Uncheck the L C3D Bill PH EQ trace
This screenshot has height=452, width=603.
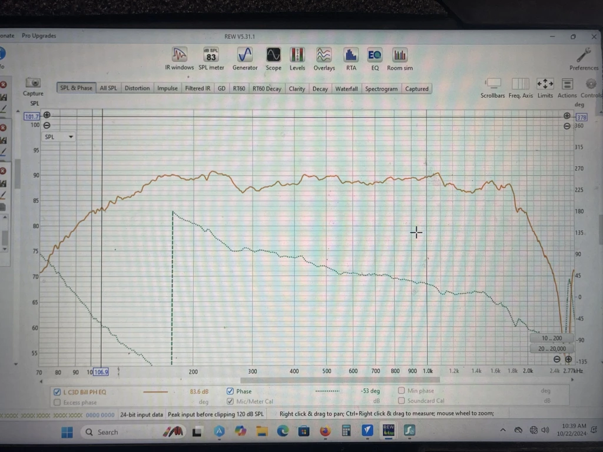pos(57,392)
